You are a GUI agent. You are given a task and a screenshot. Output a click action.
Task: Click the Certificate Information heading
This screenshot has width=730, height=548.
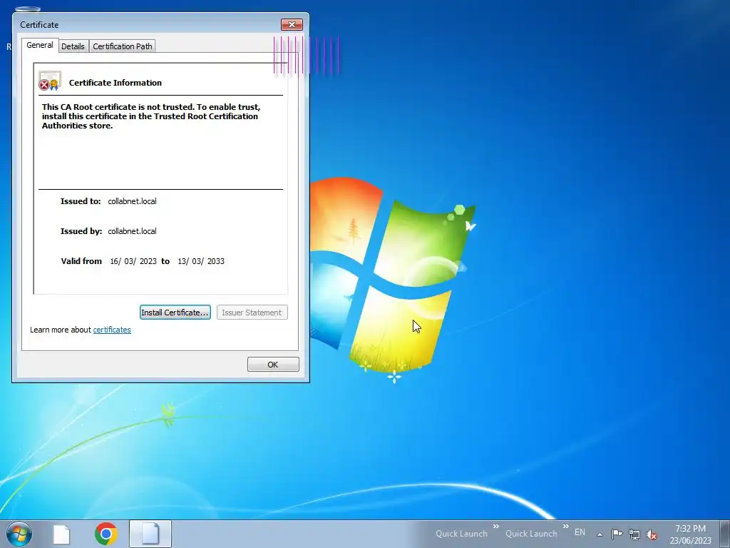pos(115,83)
